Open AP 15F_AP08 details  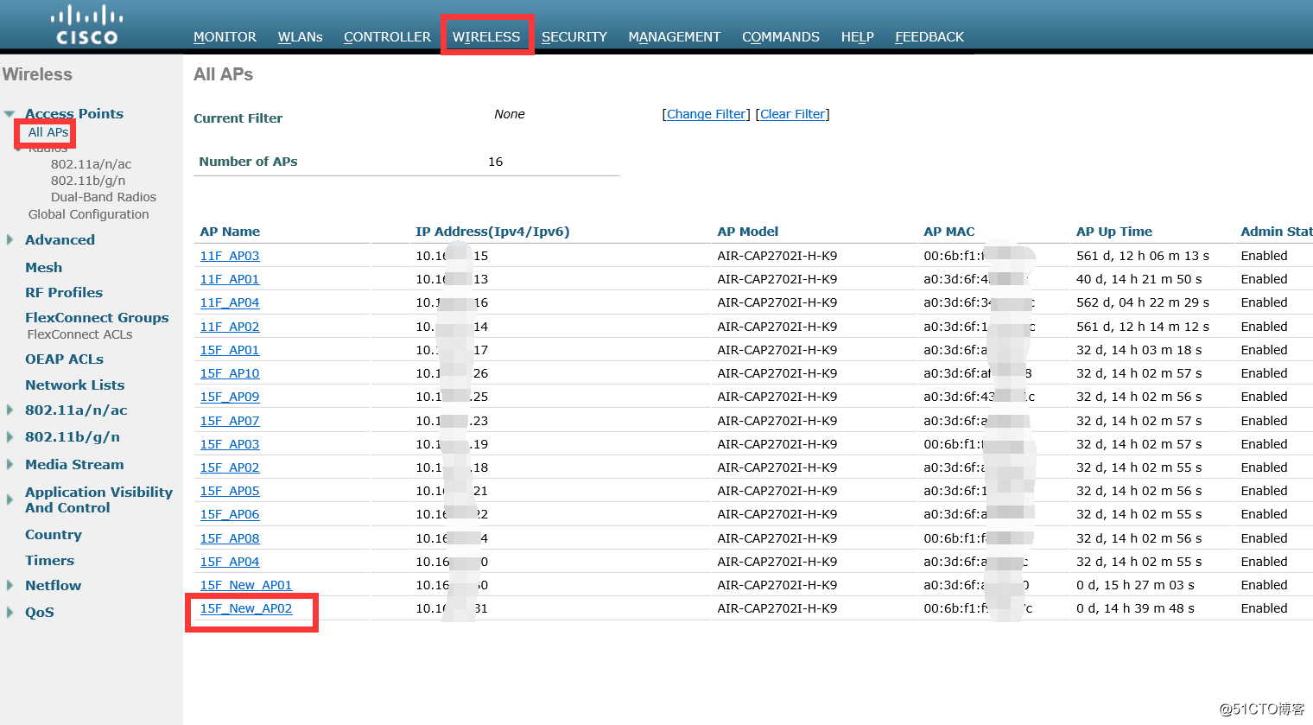(230, 538)
